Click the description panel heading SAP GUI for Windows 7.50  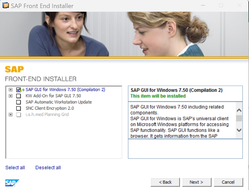(x=176, y=90)
